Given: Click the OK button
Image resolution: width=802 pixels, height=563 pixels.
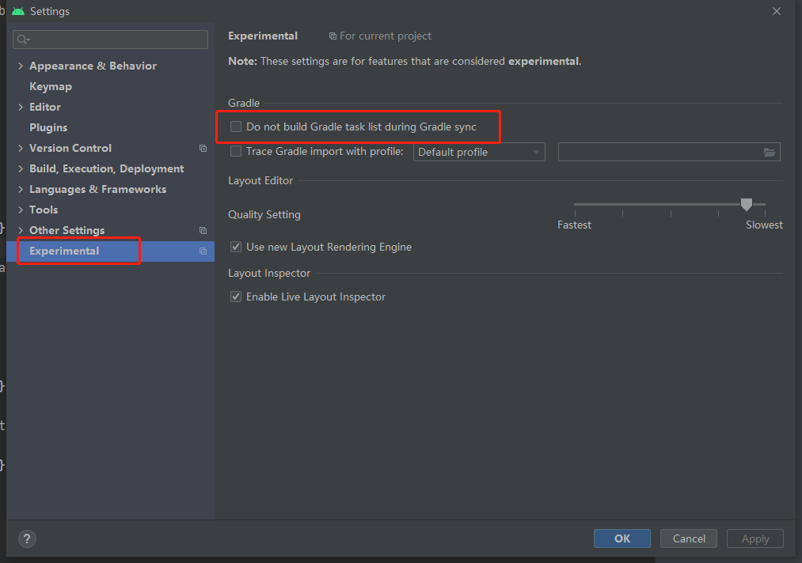Looking at the screenshot, I should [621, 538].
